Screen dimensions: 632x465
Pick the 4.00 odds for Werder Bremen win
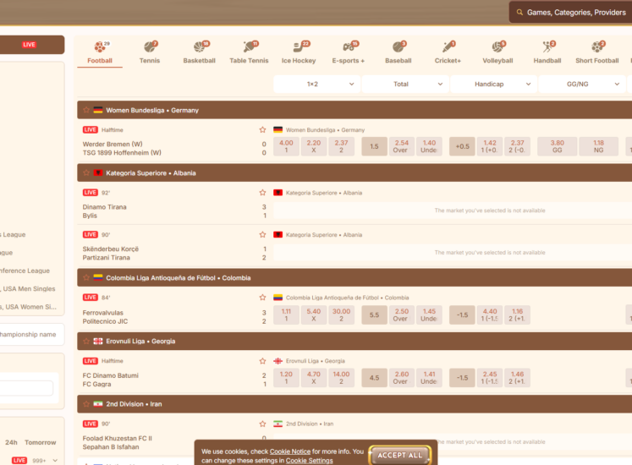click(286, 146)
